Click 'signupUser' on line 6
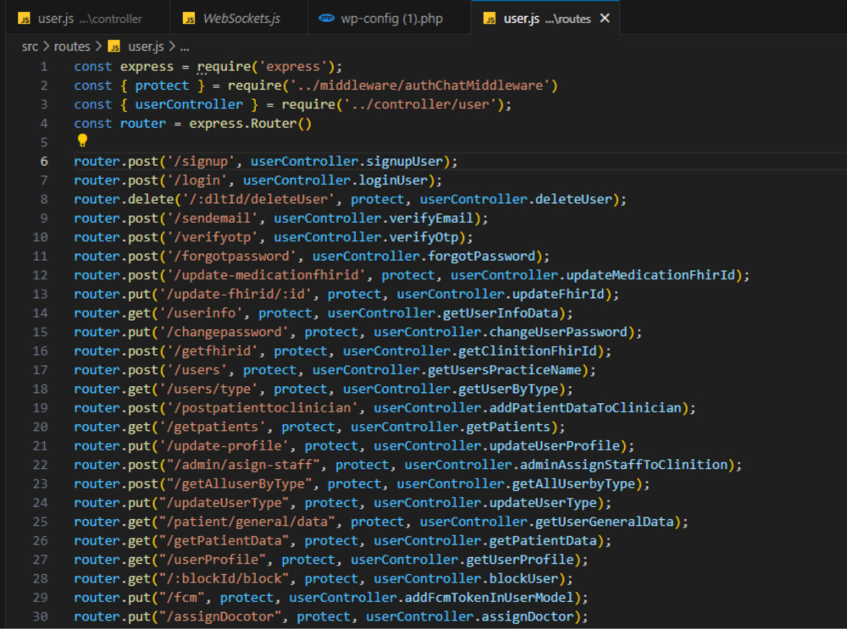The width and height of the screenshot is (847, 635). click(x=404, y=162)
